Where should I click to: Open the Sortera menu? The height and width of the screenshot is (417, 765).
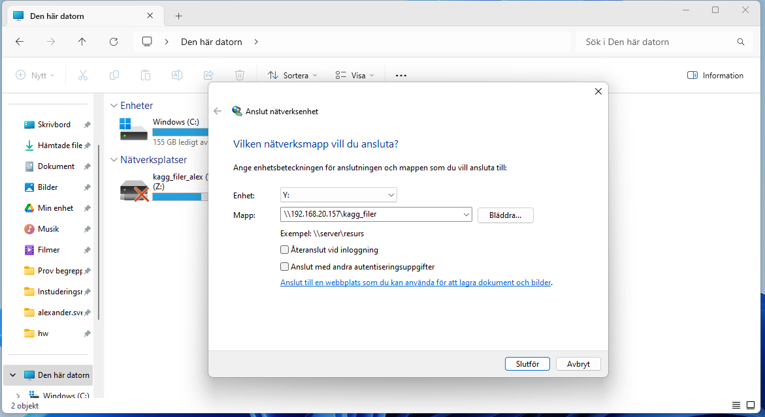[292, 76]
